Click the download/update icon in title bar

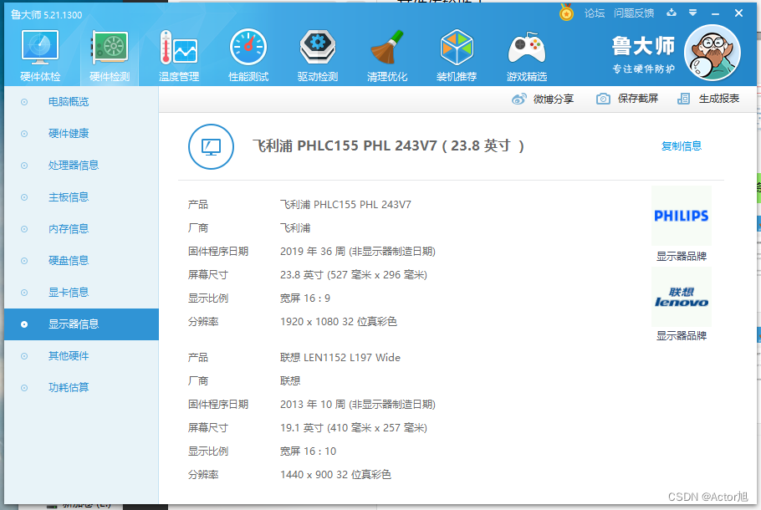pos(672,13)
